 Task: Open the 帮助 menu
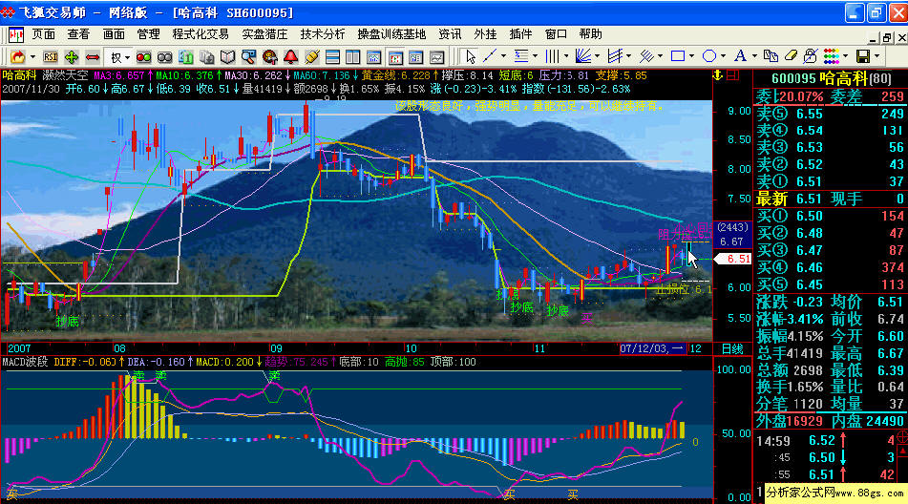tap(591, 34)
